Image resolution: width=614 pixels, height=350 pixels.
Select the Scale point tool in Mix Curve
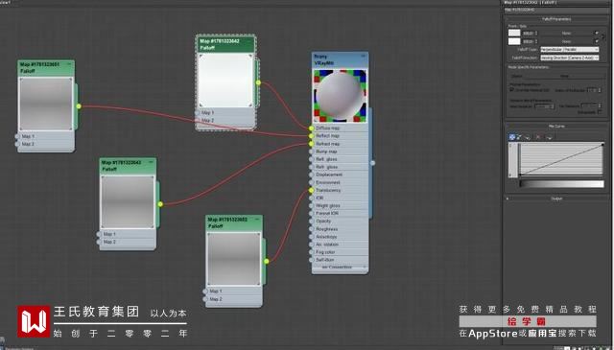click(x=519, y=137)
